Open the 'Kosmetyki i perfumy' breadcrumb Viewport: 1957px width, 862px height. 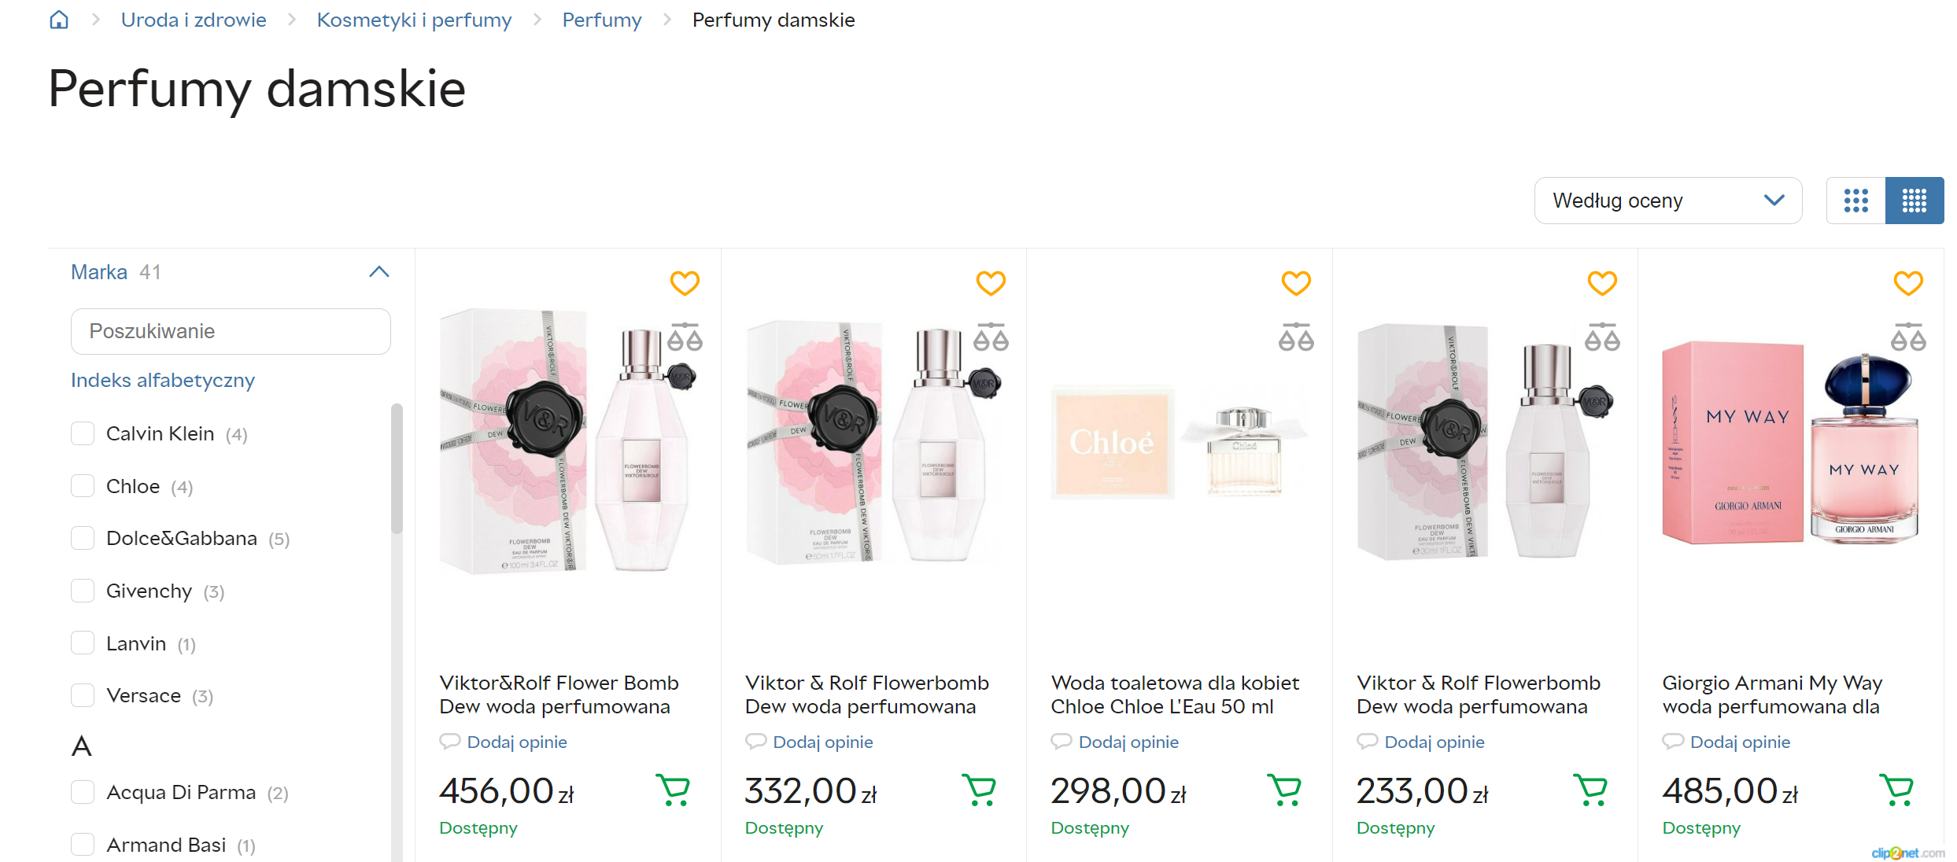point(414,20)
